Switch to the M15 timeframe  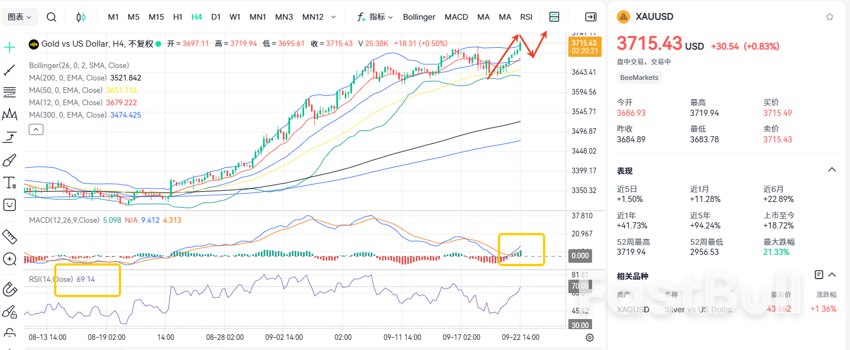click(156, 17)
